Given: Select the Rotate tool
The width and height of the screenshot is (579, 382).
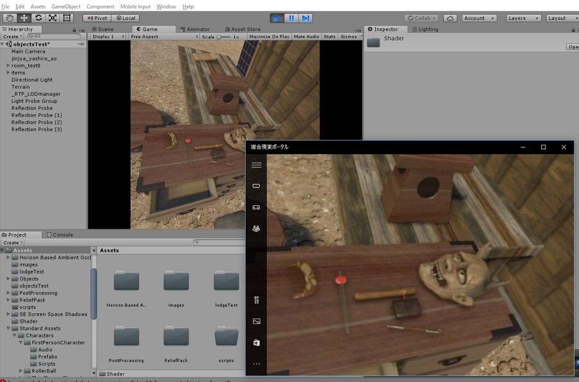Looking at the screenshot, I should point(39,18).
